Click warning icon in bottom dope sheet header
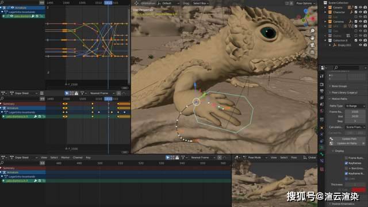This screenshot has width=368, height=207. (177, 158)
